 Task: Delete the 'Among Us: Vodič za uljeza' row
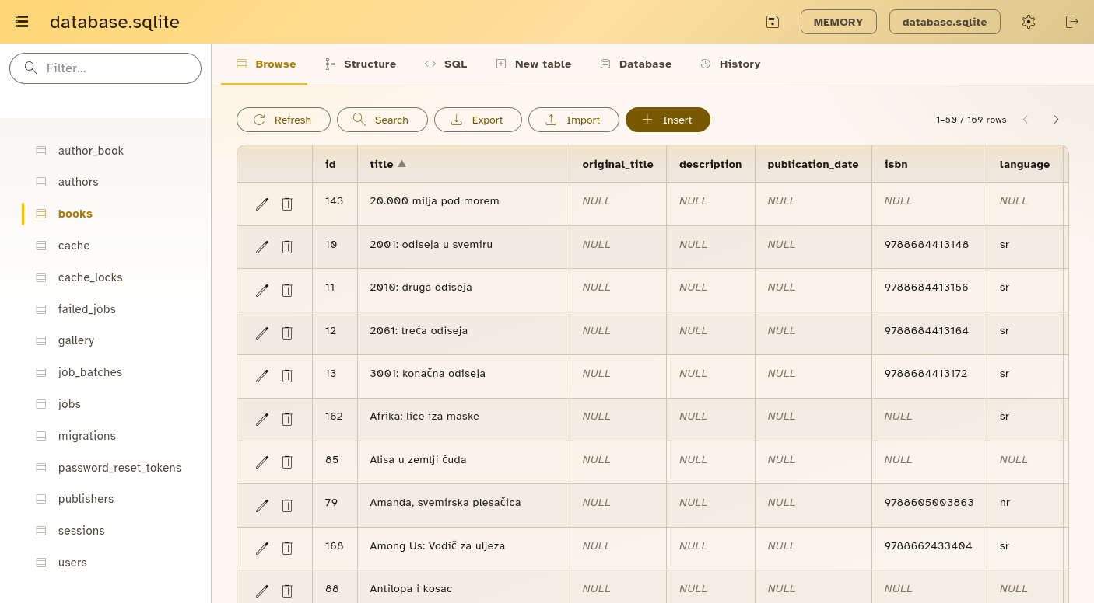click(x=287, y=549)
